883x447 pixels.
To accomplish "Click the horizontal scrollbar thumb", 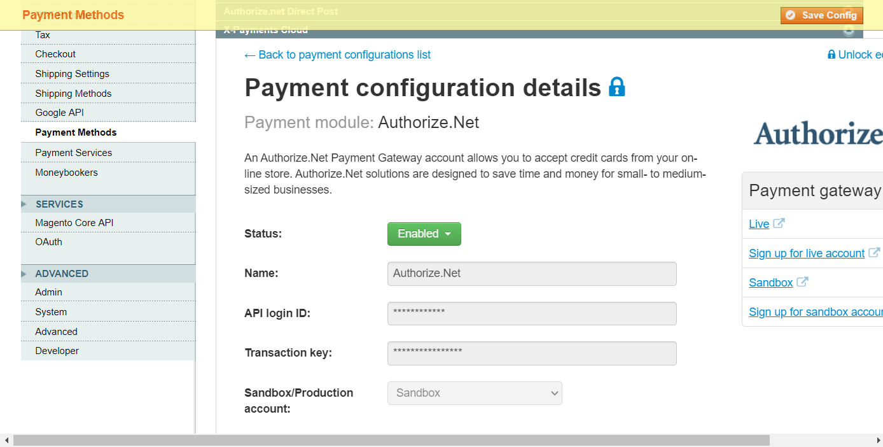I will tap(391, 441).
